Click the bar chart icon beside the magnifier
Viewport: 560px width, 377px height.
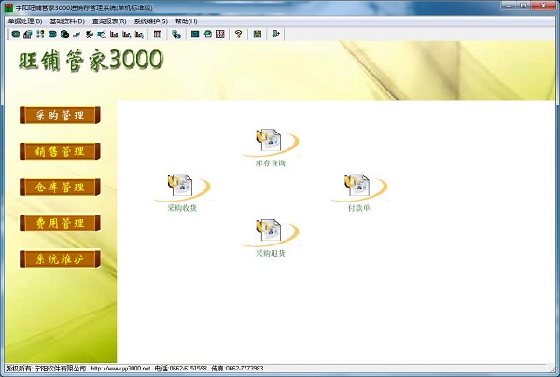pos(114,35)
